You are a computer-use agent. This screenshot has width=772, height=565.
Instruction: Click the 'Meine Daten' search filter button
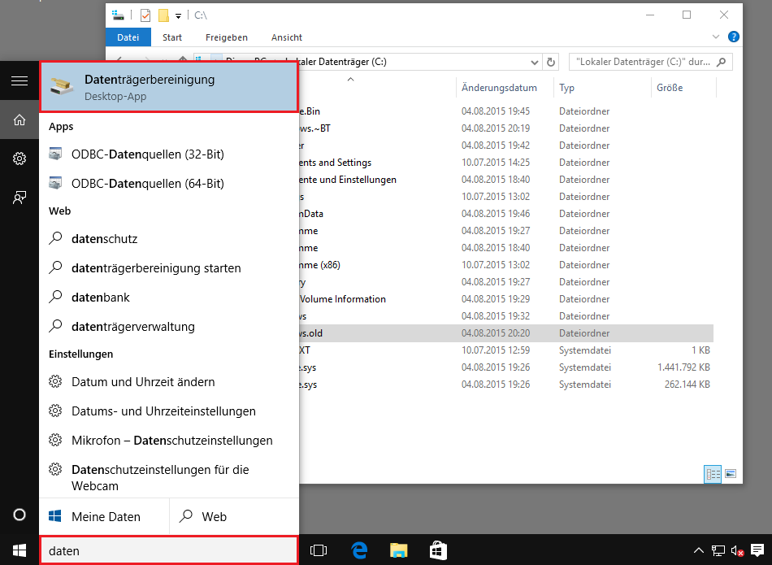click(104, 516)
